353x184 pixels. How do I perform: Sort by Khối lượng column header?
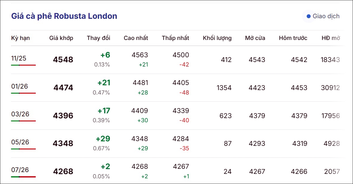click(217, 38)
